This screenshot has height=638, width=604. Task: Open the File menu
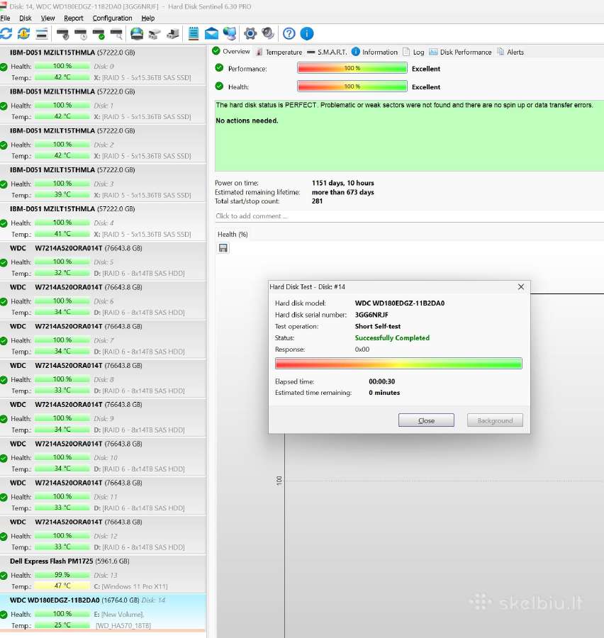(x=5, y=18)
